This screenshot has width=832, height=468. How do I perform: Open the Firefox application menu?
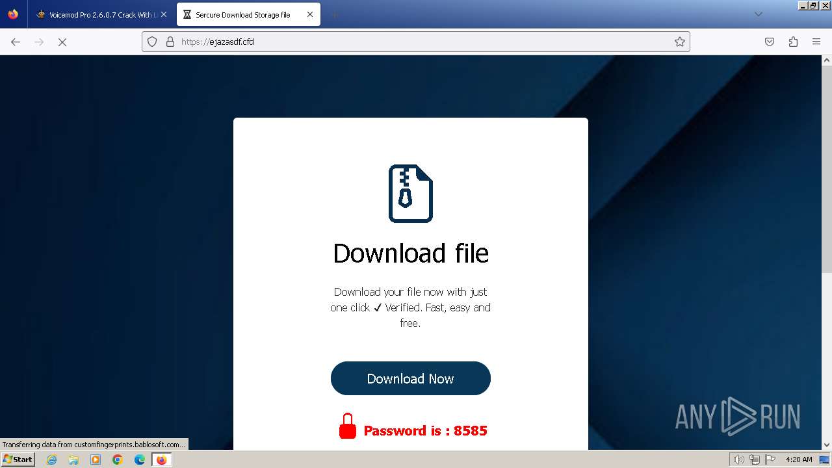(x=816, y=42)
